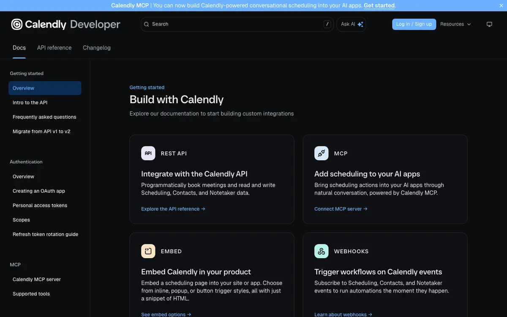
Task: Click the Ask AI button
Action: tap(351, 24)
